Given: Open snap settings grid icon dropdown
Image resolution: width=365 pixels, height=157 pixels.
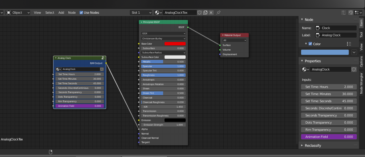Looking at the screenshot, I should [358, 13].
